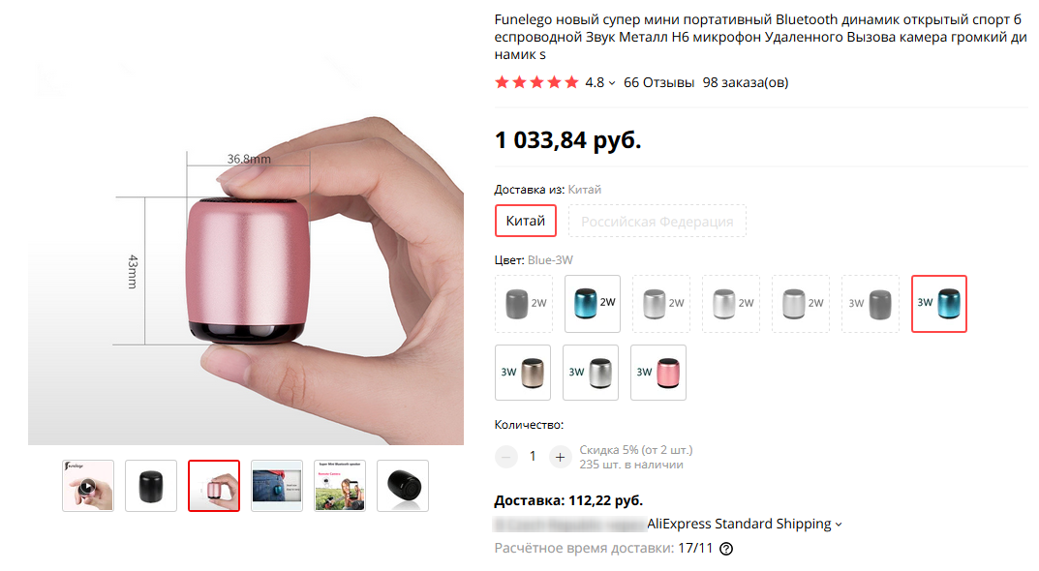Open the 66 Отзывы reviews link
This screenshot has height=571, width=1039.
coord(658,83)
